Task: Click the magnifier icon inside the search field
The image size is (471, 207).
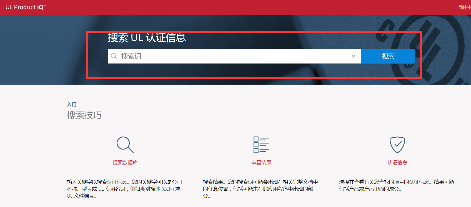Action: coord(114,56)
